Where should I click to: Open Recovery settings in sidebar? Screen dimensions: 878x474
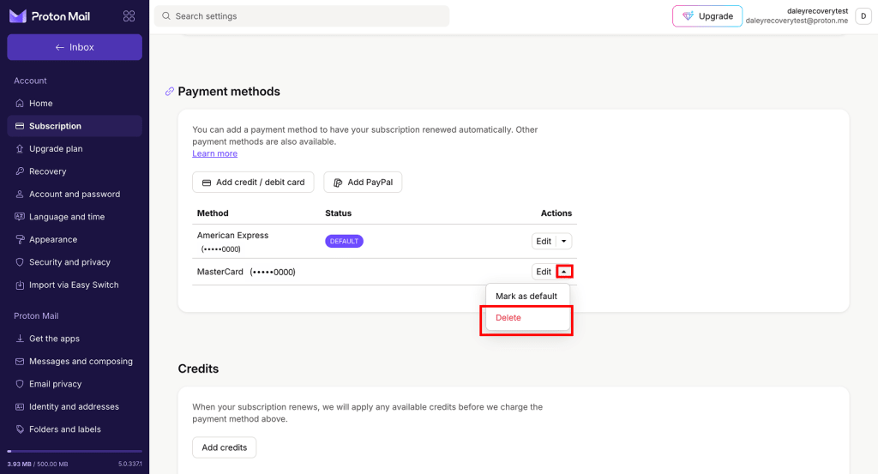click(47, 171)
